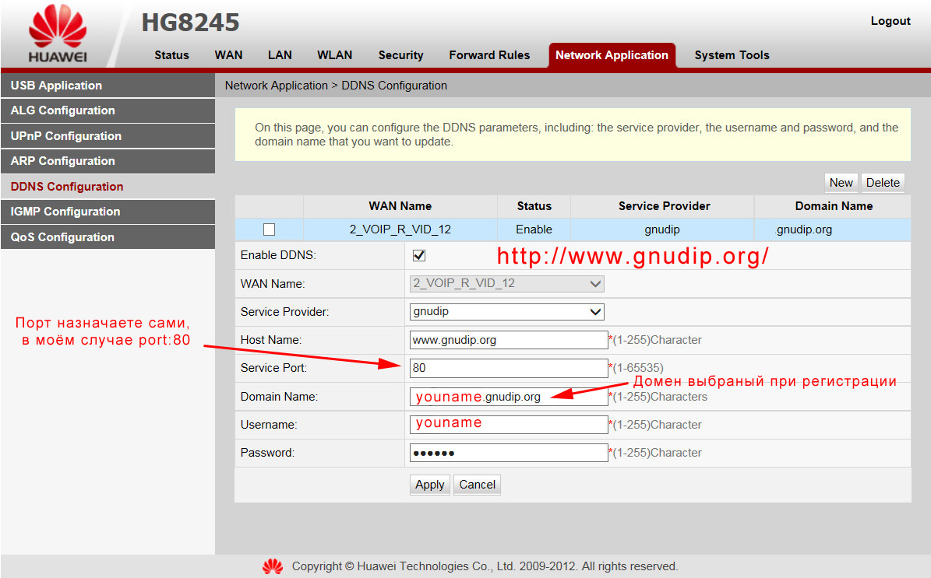931x578 pixels.
Task: Open ALG Configuration in sidebar
Action: click(x=108, y=111)
